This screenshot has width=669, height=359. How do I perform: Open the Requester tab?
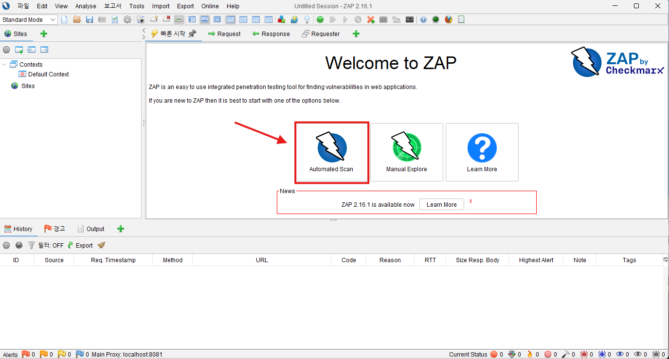(x=321, y=34)
